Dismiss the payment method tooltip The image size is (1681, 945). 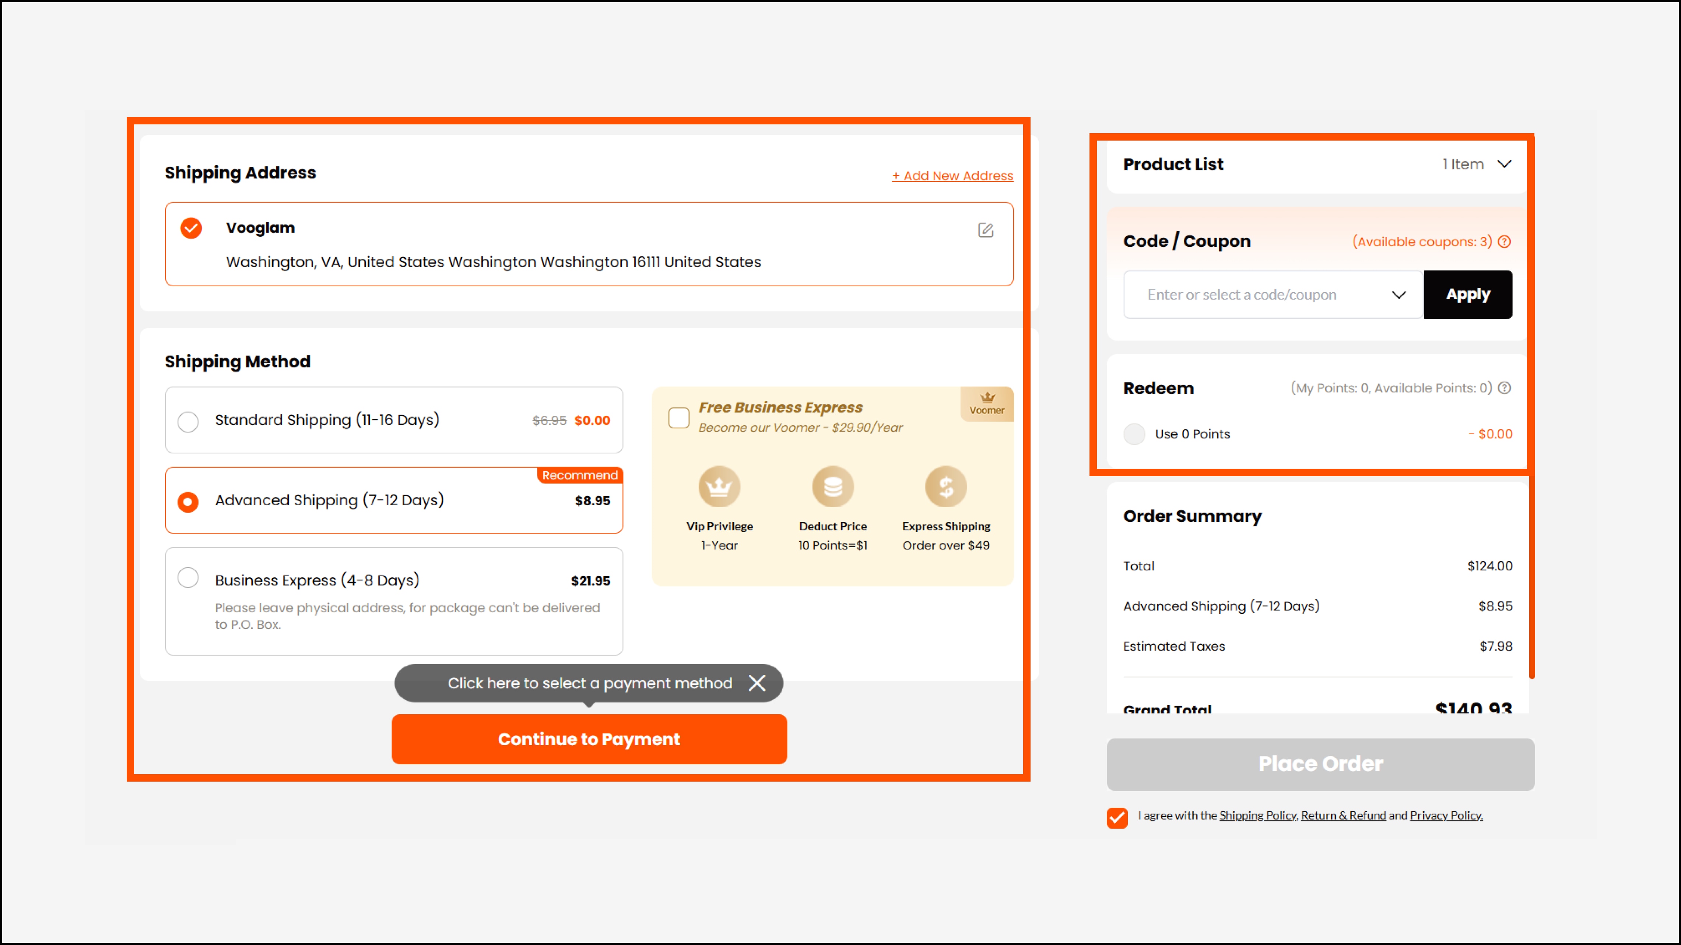(x=757, y=683)
